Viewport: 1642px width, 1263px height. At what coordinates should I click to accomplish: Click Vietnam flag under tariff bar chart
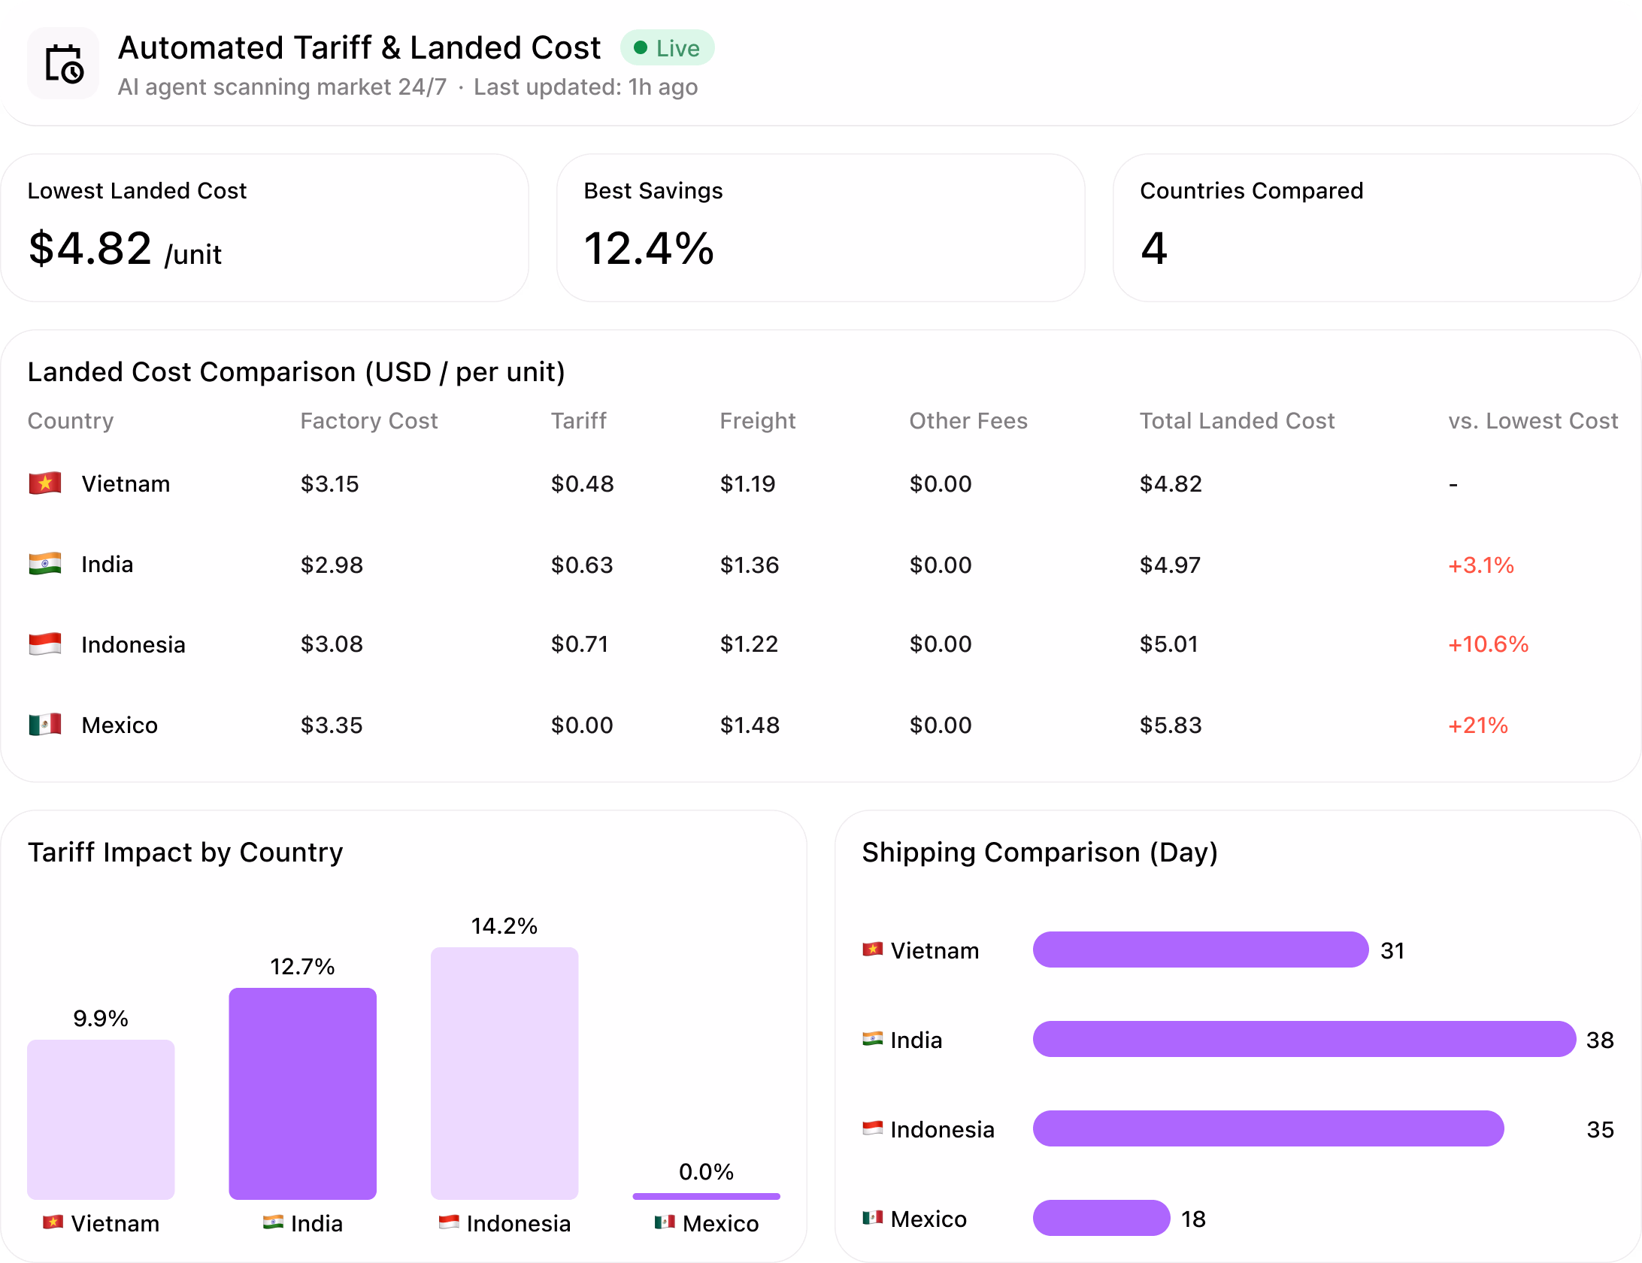tap(53, 1222)
